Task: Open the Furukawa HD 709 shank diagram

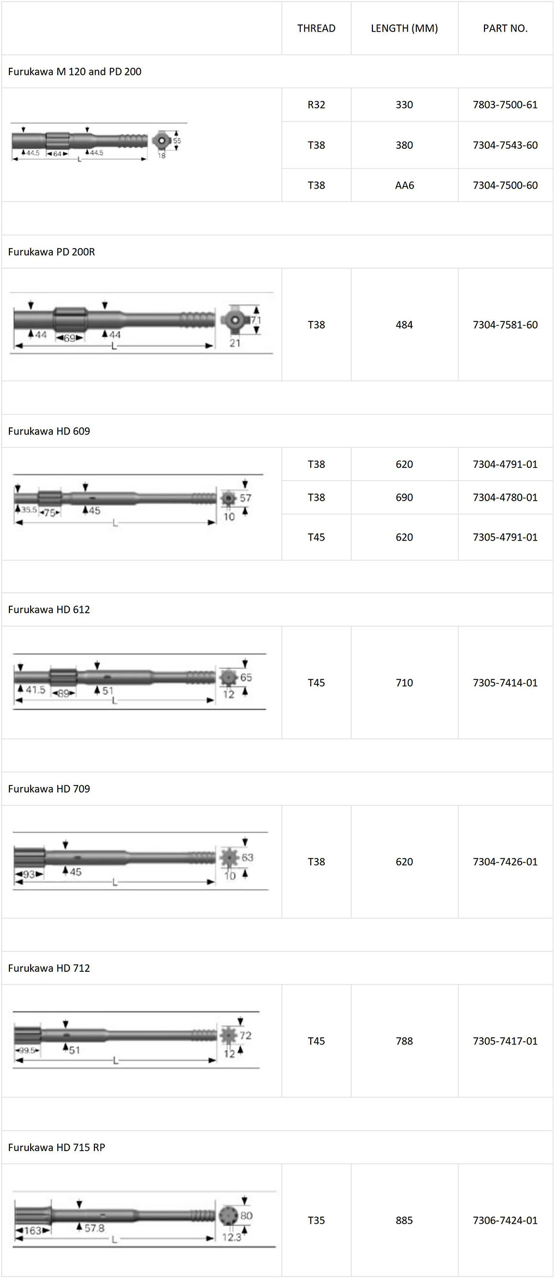Action: click(140, 861)
